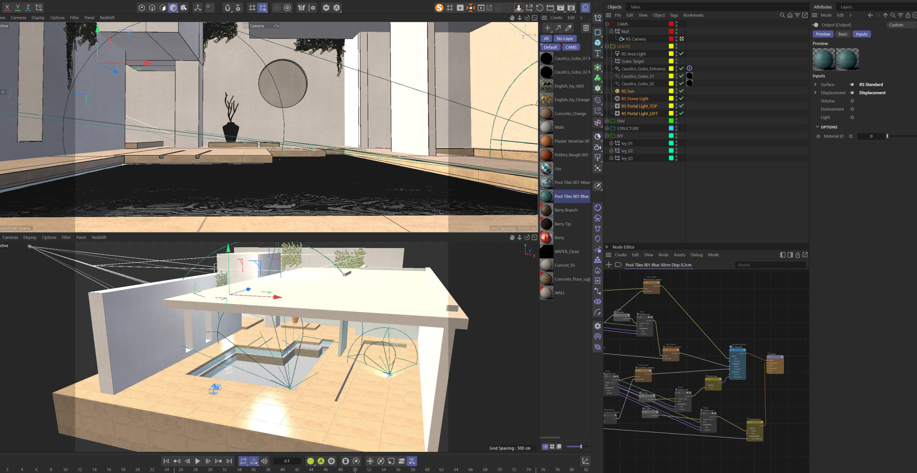Click the eyedropper icon in Material Manager
This screenshot has width=917, height=473.
[x=568, y=28]
